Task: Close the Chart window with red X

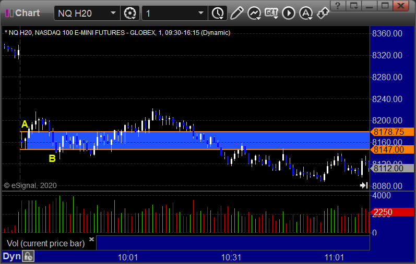Action: (x=401, y=6)
